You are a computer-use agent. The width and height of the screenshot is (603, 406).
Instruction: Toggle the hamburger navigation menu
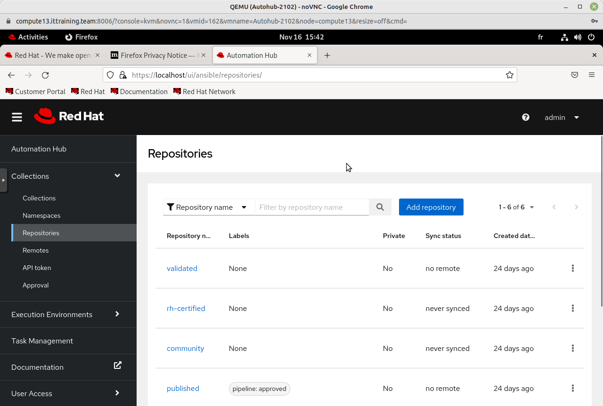tap(17, 117)
